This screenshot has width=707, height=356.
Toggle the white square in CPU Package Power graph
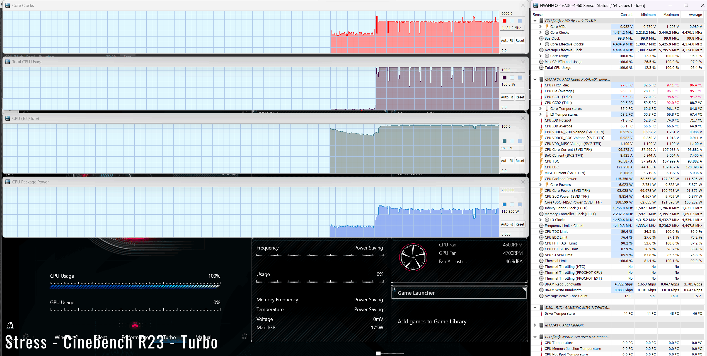(x=512, y=205)
